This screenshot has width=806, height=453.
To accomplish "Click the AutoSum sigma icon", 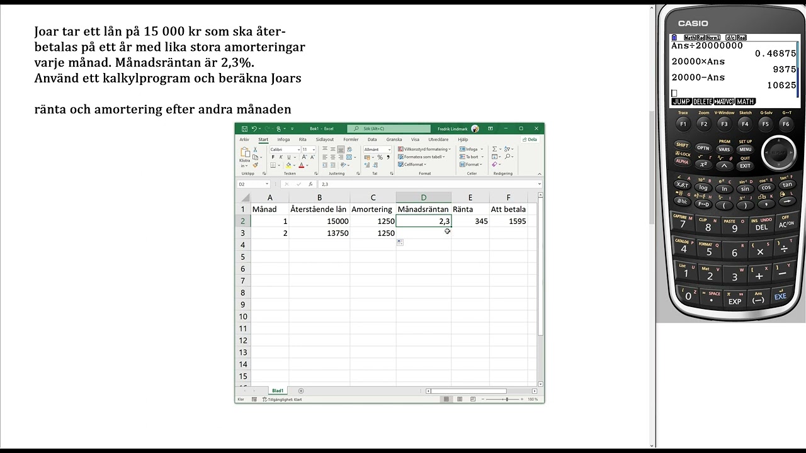I will tap(495, 149).
